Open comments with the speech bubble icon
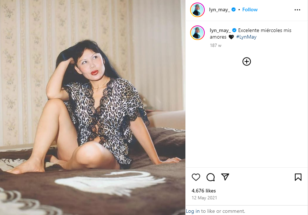 (211, 177)
